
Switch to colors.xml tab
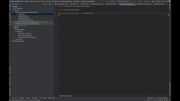point(85,4)
